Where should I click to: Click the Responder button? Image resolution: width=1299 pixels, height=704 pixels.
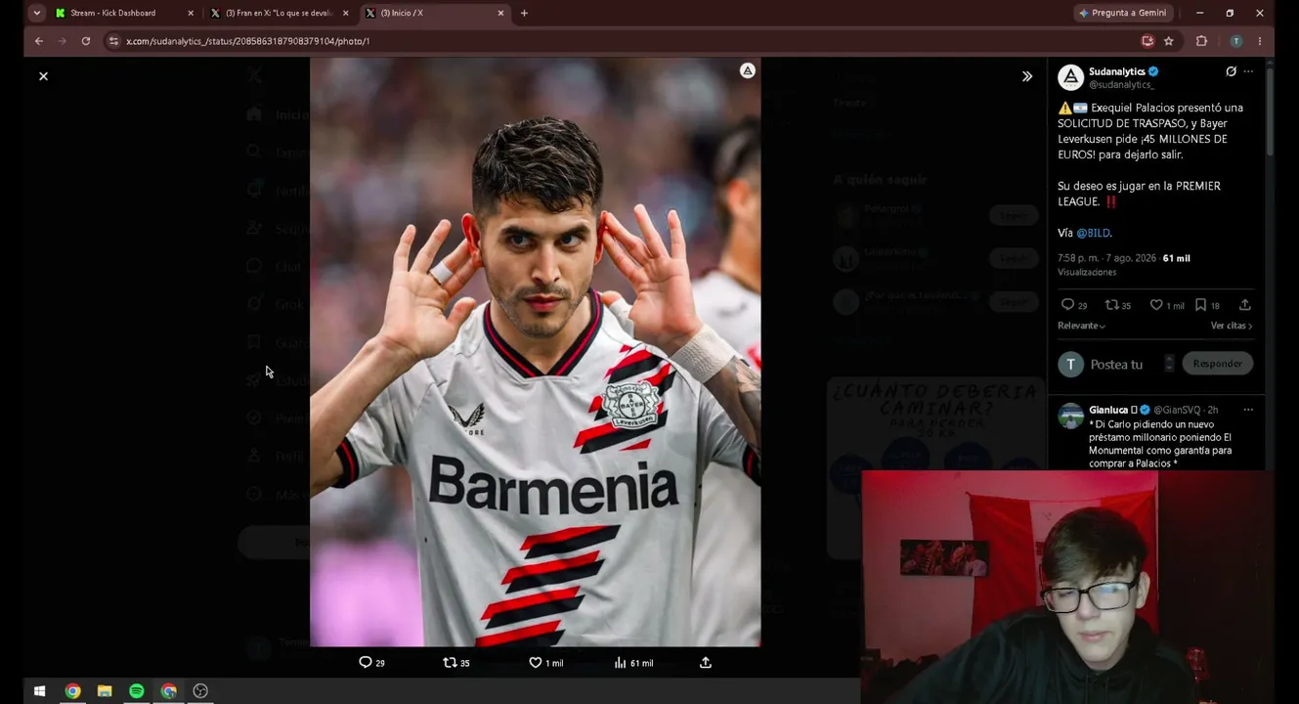1217,364
